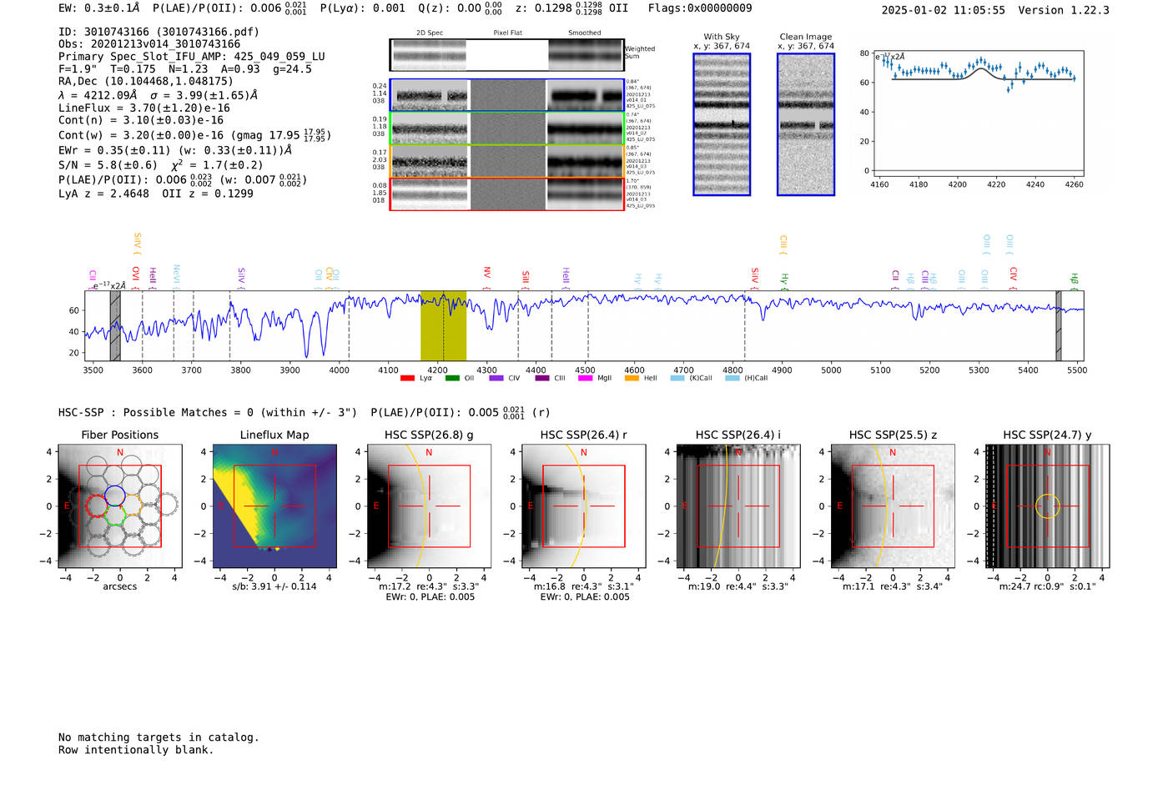The image size is (1168, 795).
Task: Click the Smoothed column header
Action: 585,33
